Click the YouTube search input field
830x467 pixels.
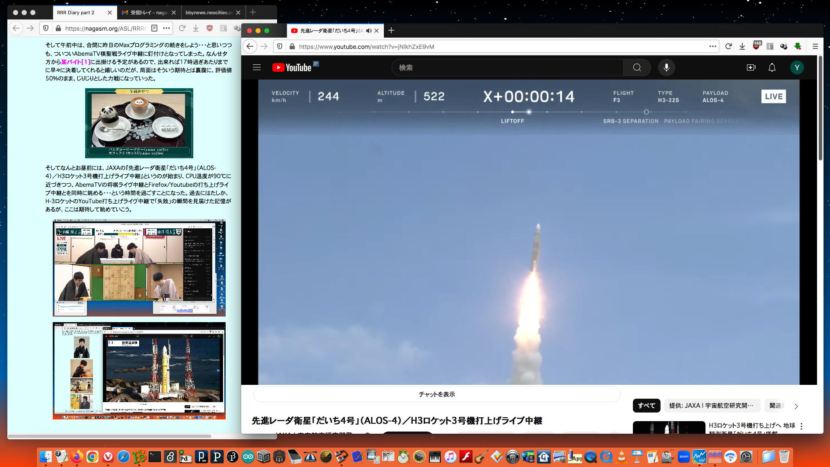[508, 67]
